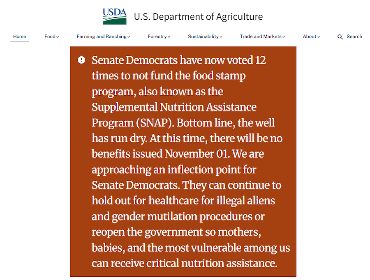370x280 pixels.
Task: Expand the Sustainability chevron
Action: (221, 37)
